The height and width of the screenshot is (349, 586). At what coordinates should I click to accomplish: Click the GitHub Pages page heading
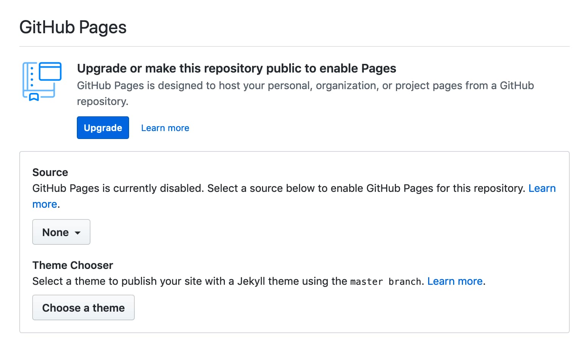point(73,28)
